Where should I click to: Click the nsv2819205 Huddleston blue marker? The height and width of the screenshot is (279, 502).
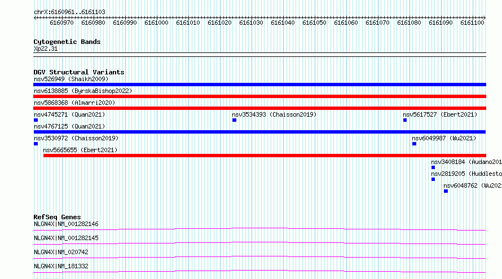point(433,179)
